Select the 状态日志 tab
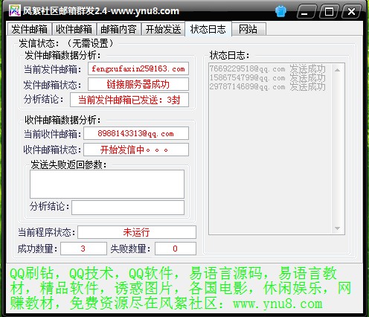This screenshot has height=317, width=369. [x=208, y=29]
